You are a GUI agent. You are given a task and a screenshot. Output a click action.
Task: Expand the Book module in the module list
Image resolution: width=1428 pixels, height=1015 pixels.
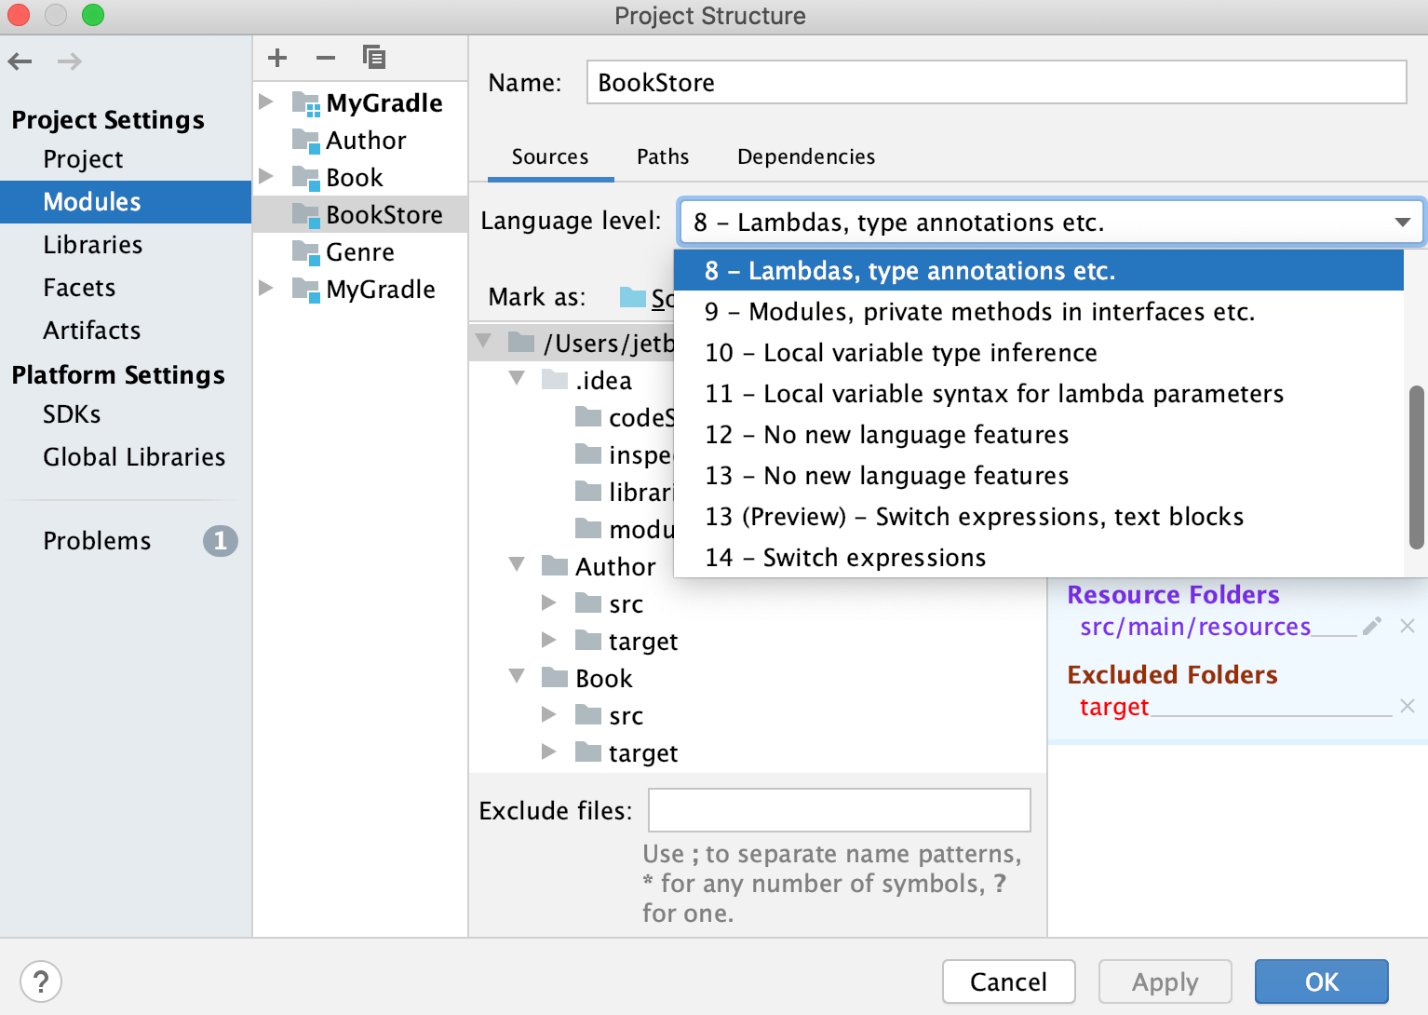266,177
